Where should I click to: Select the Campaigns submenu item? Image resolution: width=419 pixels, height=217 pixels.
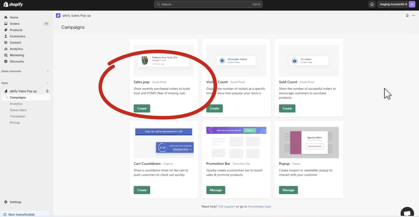(26, 97)
